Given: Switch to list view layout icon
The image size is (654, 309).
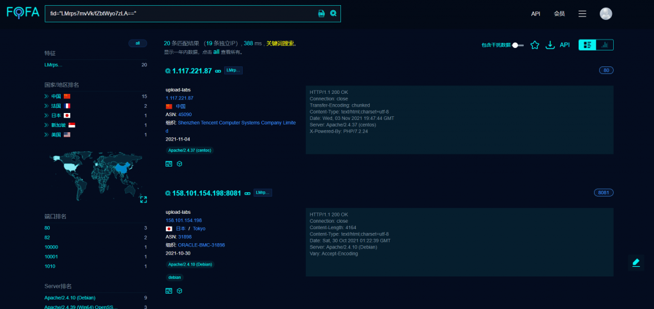Looking at the screenshot, I should (588, 45).
